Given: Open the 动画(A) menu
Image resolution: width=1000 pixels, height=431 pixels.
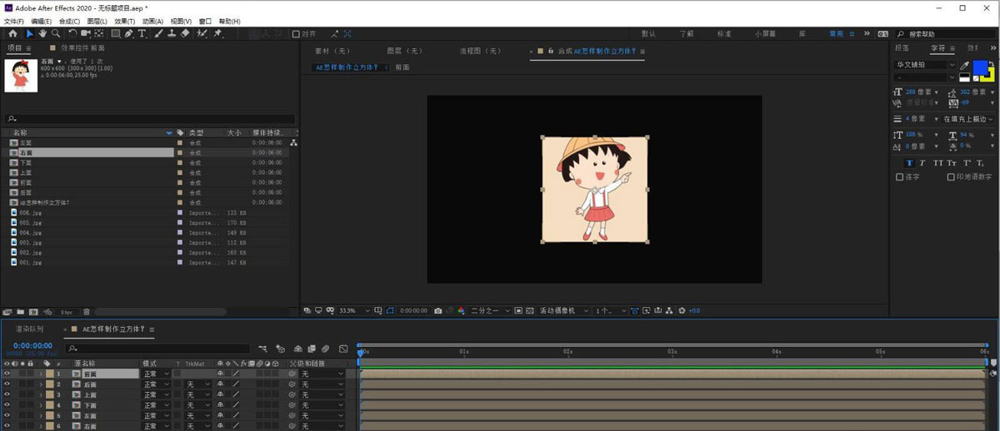Looking at the screenshot, I should tap(152, 21).
